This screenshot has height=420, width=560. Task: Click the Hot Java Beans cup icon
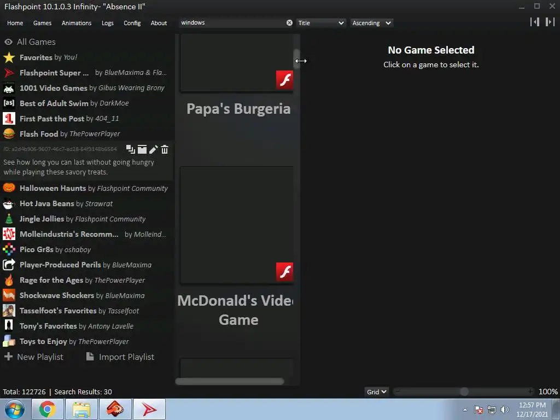9,203
